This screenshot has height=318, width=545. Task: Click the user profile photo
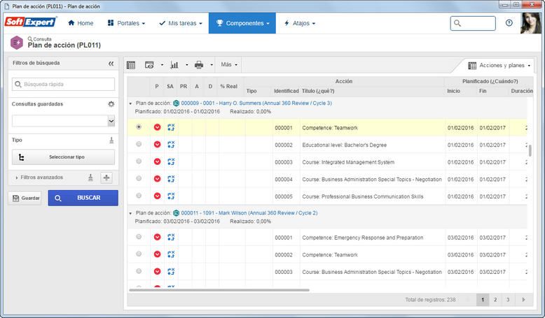pyautogui.click(x=531, y=23)
